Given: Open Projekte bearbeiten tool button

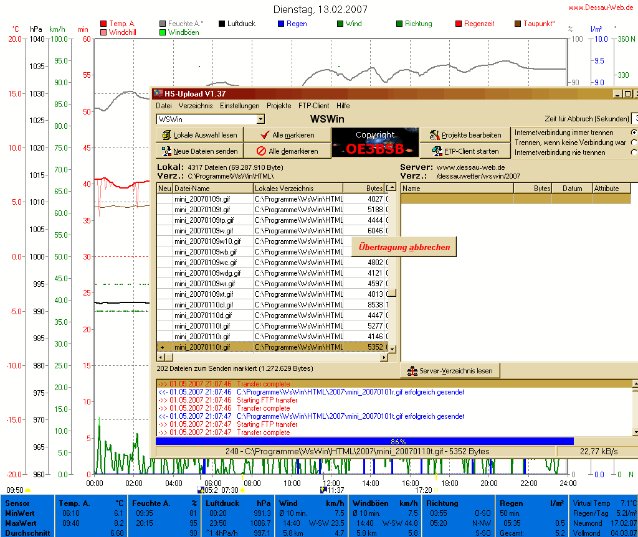Looking at the screenshot, I should (464, 135).
